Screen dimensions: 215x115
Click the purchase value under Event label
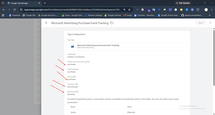click(x=71, y=79)
